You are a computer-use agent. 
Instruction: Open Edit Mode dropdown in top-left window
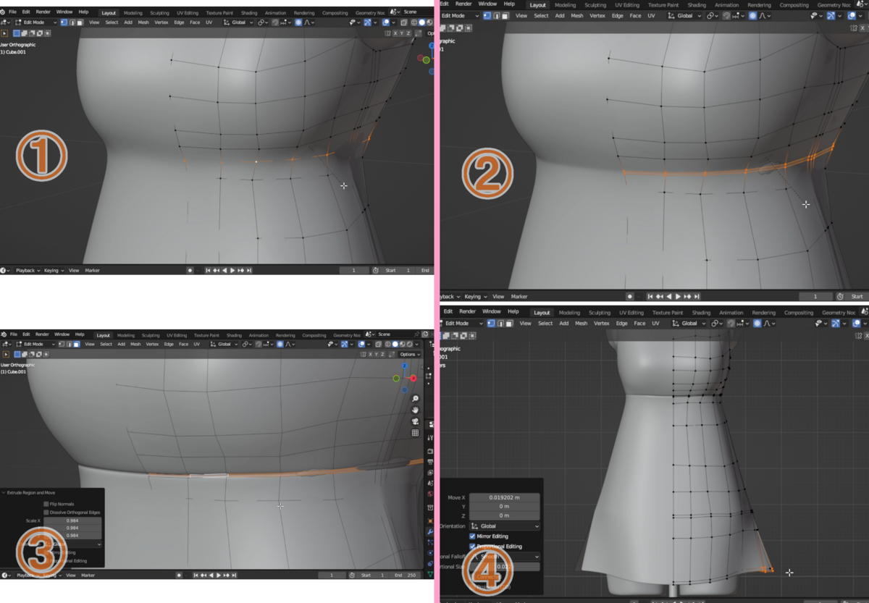pyautogui.click(x=35, y=22)
